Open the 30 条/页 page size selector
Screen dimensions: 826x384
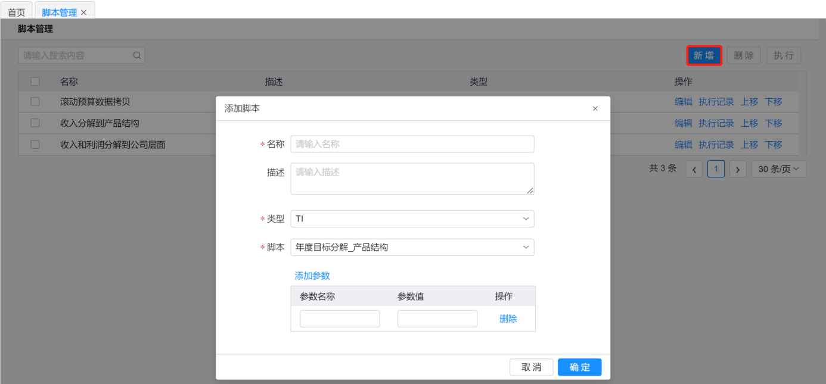(778, 169)
